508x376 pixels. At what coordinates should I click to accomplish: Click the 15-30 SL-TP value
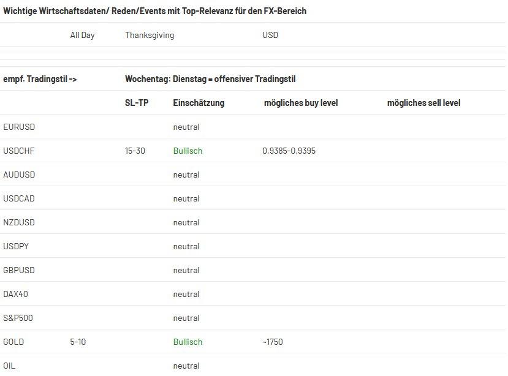tap(135, 151)
